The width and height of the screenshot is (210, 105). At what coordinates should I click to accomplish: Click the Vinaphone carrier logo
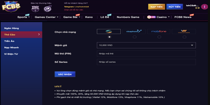[134, 31]
